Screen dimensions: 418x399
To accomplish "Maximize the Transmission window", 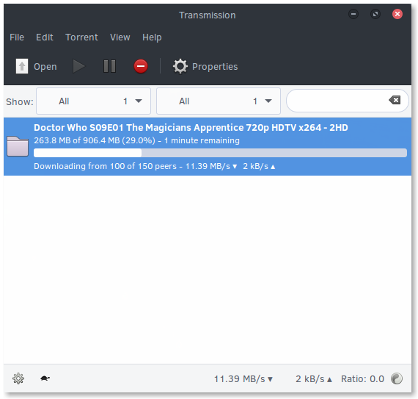I will (375, 14).
